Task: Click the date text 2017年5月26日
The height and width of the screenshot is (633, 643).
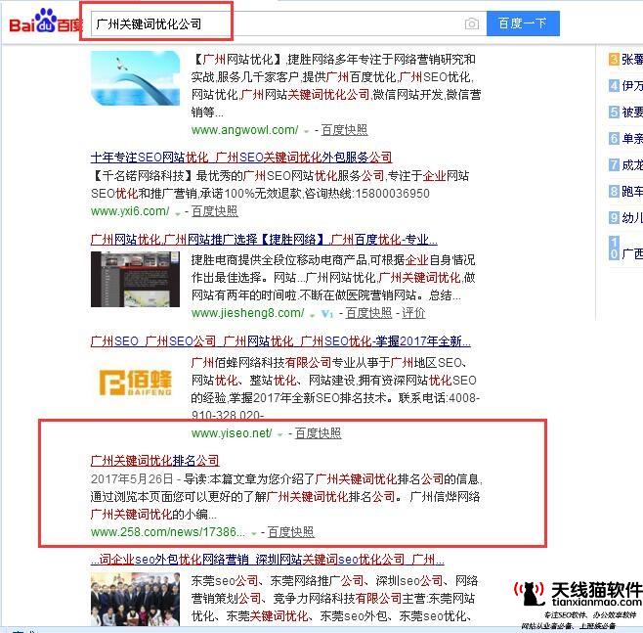Action: point(132,479)
